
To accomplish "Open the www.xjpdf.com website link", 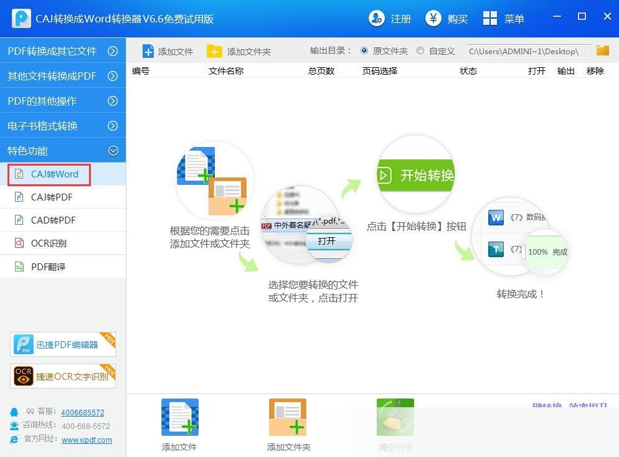I will point(87,440).
